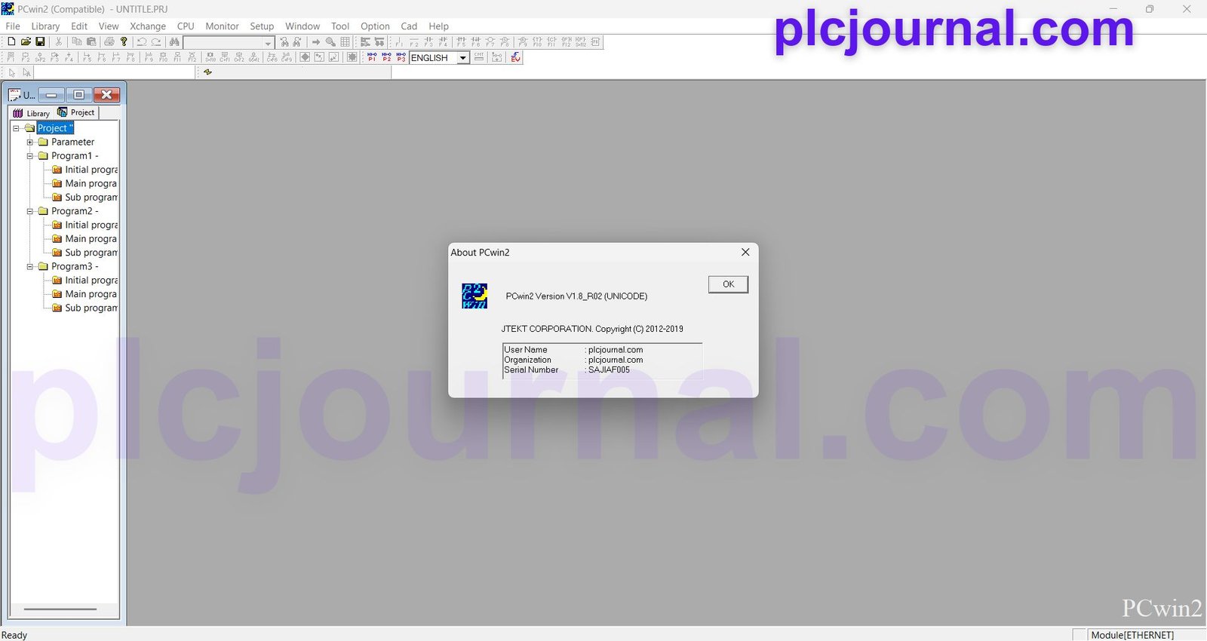Image resolution: width=1207 pixels, height=641 pixels.
Task: Collapse the Program2 tree node
Action: 30,211
